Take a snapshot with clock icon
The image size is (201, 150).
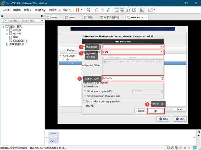coord(97,10)
